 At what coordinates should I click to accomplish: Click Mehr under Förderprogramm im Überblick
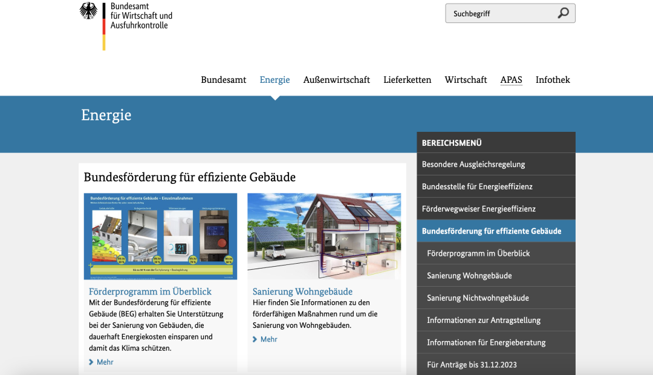tap(105, 362)
